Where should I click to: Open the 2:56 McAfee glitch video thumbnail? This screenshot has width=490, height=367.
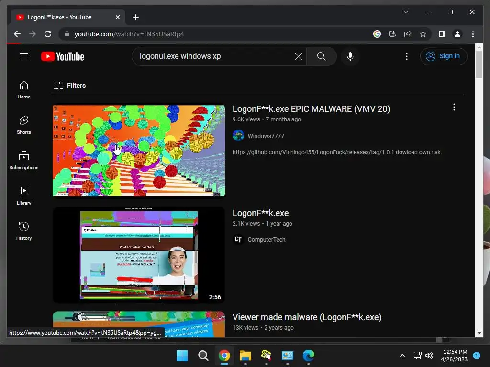click(x=139, y=255)
